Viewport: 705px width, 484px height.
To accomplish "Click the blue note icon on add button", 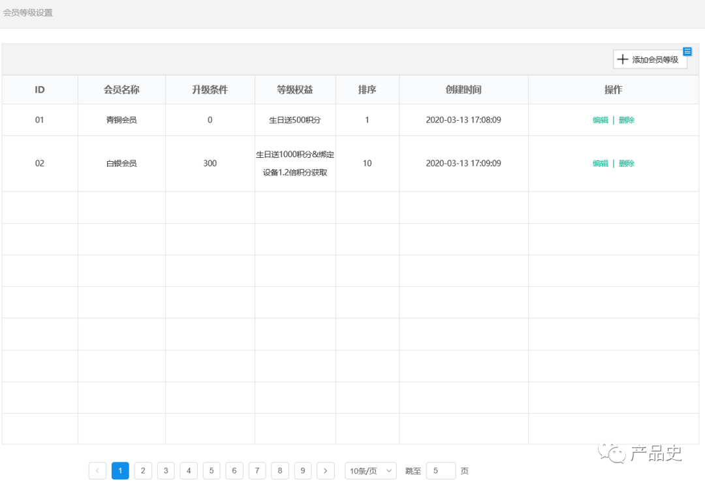I will 687,52.
